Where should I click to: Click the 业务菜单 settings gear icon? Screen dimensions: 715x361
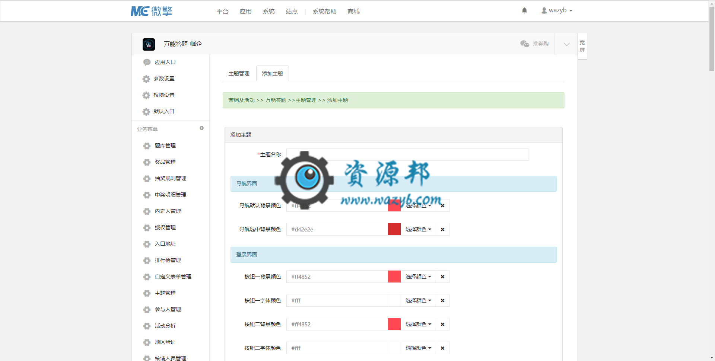[201, 128]
